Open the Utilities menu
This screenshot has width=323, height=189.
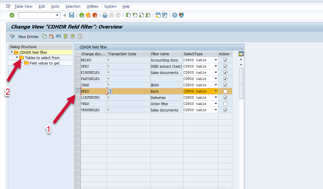click(92, 6)
